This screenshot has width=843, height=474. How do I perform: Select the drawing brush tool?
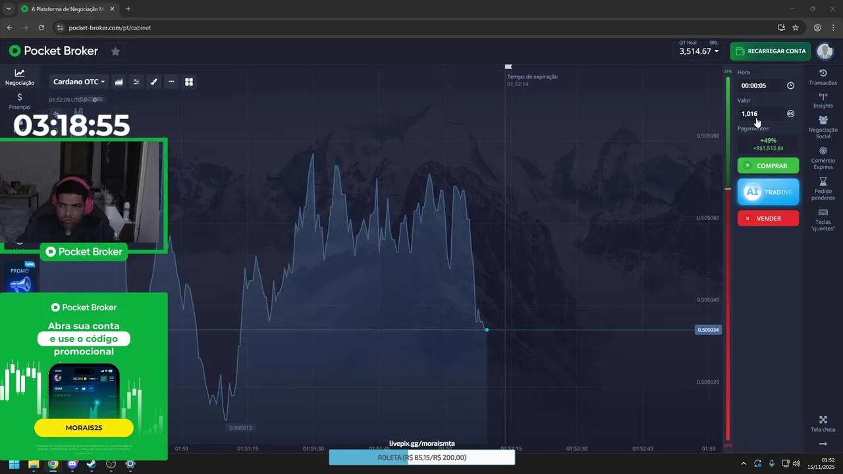click(x=154, y=82)
